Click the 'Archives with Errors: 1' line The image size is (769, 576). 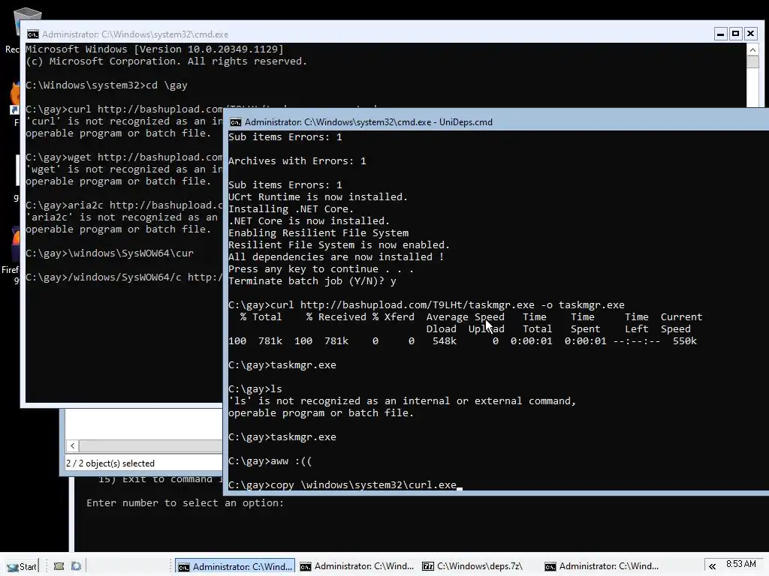click(297, 160)
